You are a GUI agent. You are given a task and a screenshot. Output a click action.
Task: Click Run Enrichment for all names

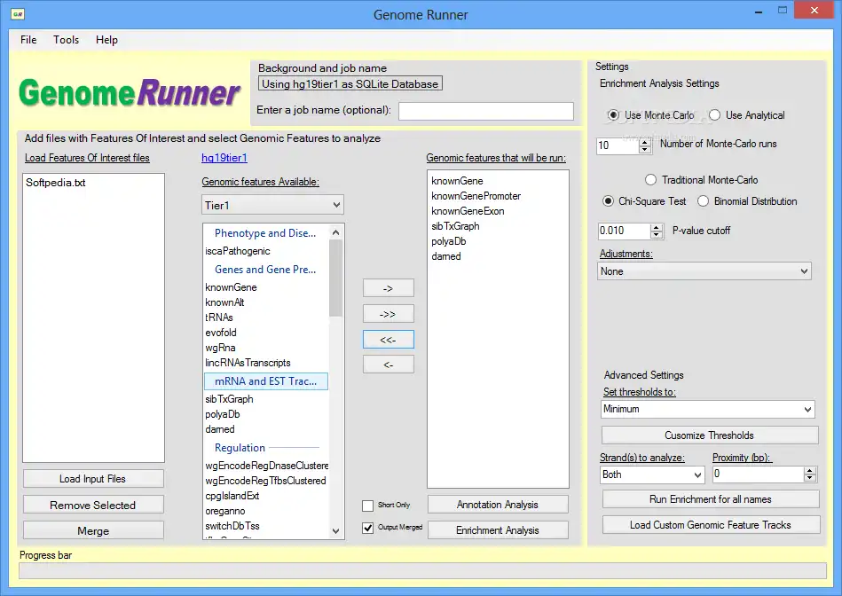point(711,499)
